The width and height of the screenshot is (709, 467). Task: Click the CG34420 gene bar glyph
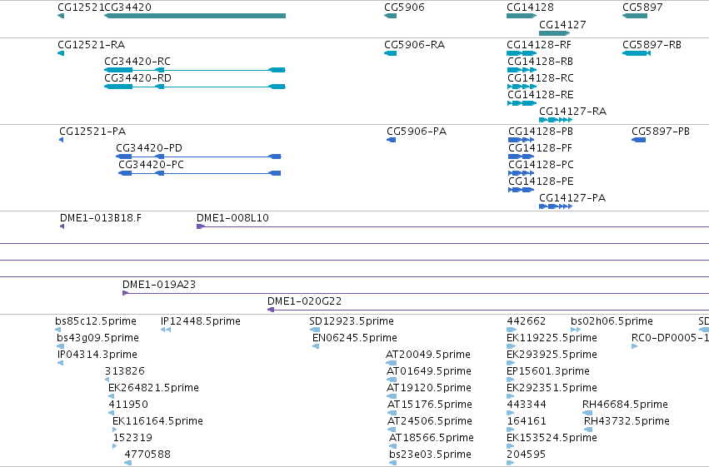point(195,16)
